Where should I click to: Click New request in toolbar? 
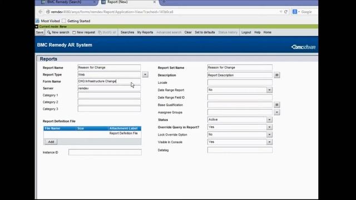tap(83, 32)
